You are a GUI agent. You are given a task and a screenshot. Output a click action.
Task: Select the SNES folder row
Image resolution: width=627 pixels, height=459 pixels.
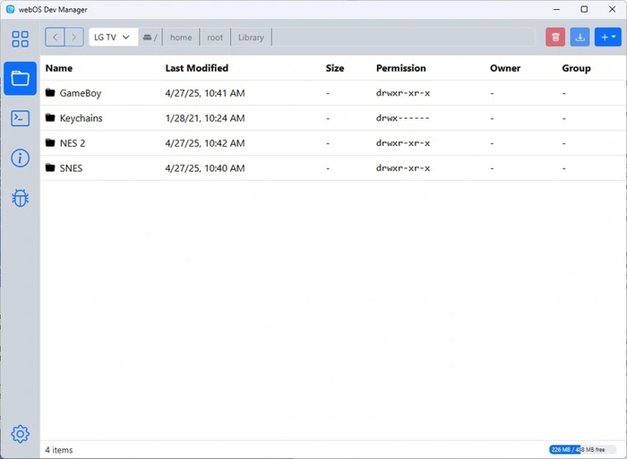tap(71, 168)
